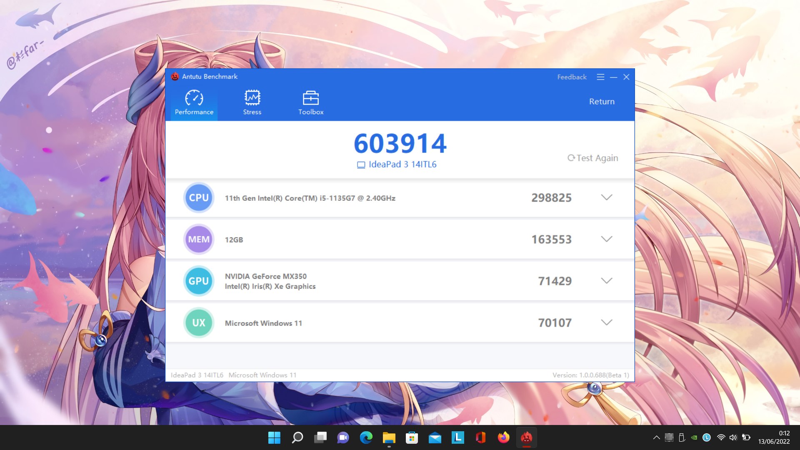The width and height of the screenshot is (800, 450).
Task: Close the Antutu Benchmark window
Action: (626, 77)
